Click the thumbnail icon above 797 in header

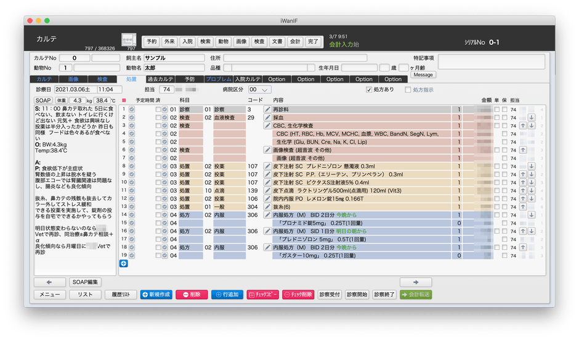click(130, 39)
